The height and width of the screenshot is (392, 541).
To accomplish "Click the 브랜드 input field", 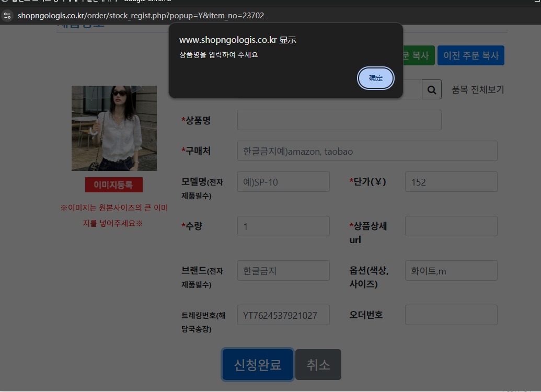I will [x=283, y=271].
